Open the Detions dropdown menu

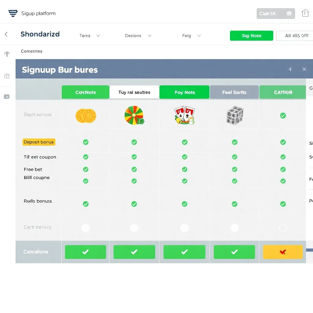pyautogui.click(x=138, y=36)
